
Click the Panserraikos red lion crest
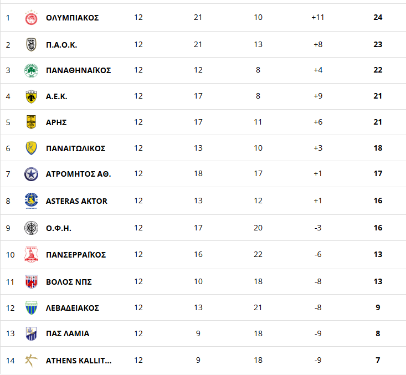click(32, 255)
